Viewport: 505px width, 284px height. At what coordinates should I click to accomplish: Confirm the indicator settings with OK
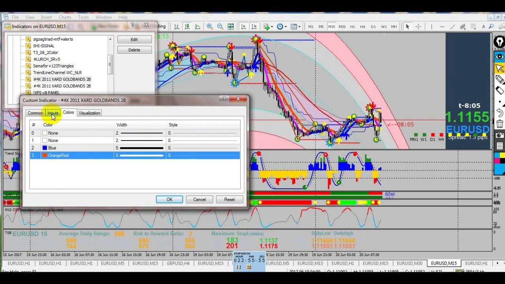click(169, 200)
